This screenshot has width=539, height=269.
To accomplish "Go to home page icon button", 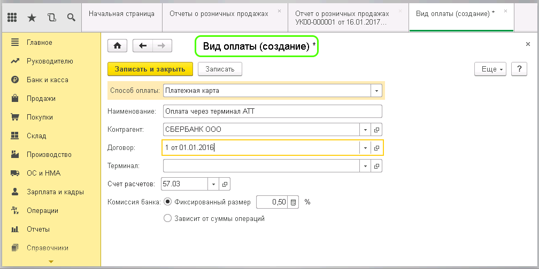I will 117,46.
